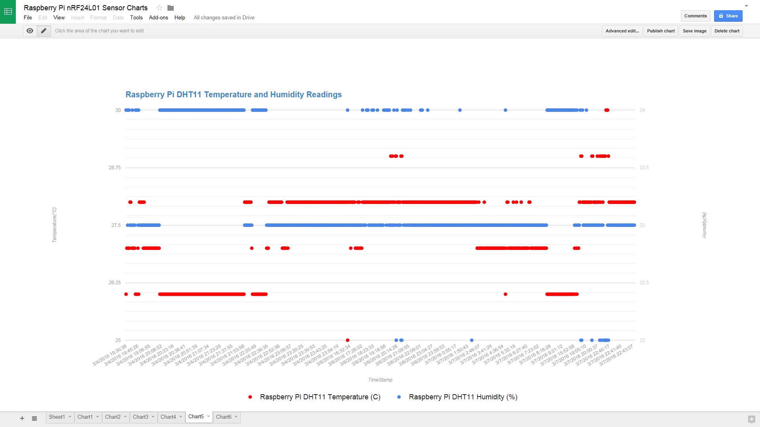Open the Tools menu
Image resolution: width=760 pixels, height=427 pixels.
tap(136, 18)
